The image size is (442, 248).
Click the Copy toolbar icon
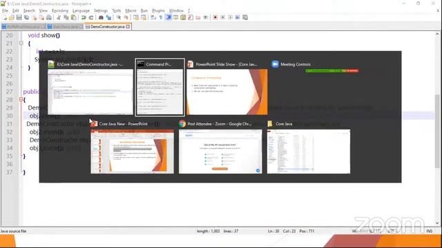pyautogui.click(x=66, y=17)
